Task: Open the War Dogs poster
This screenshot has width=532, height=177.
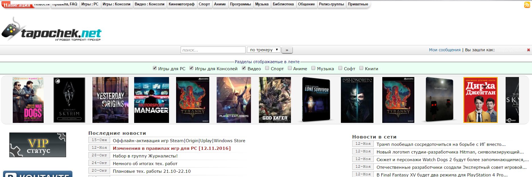Action: [x=28, y=100]
